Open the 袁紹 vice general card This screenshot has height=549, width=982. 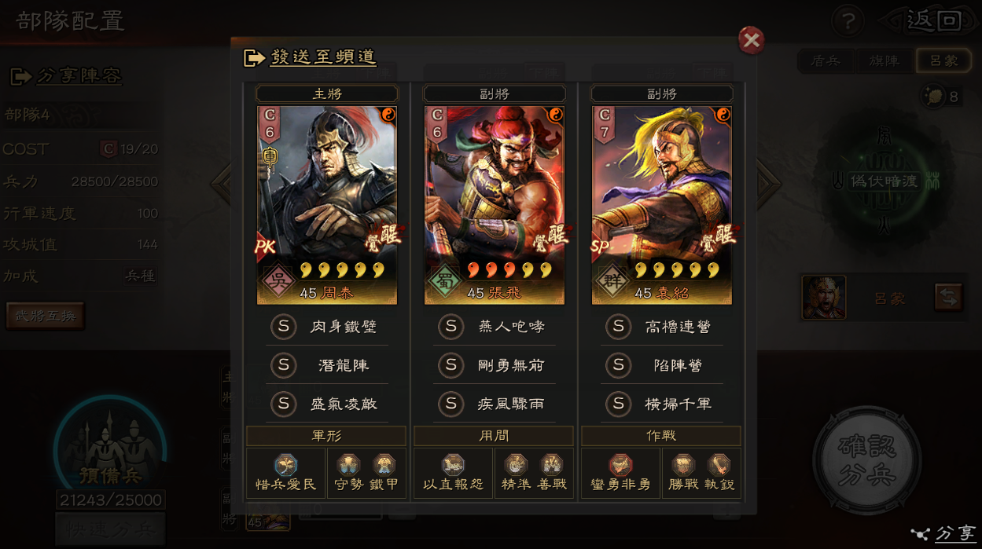coord(662,205)
